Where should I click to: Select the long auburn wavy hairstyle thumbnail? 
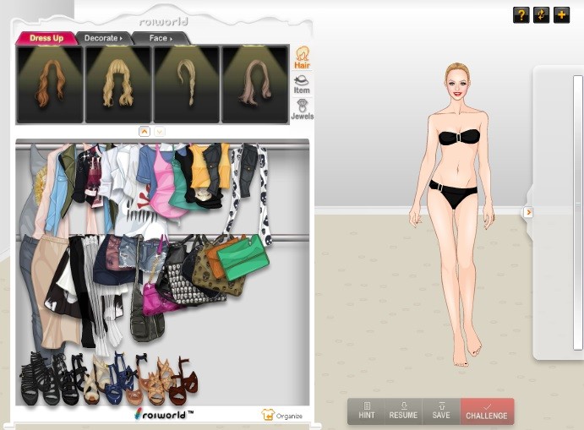coord(50,84)
